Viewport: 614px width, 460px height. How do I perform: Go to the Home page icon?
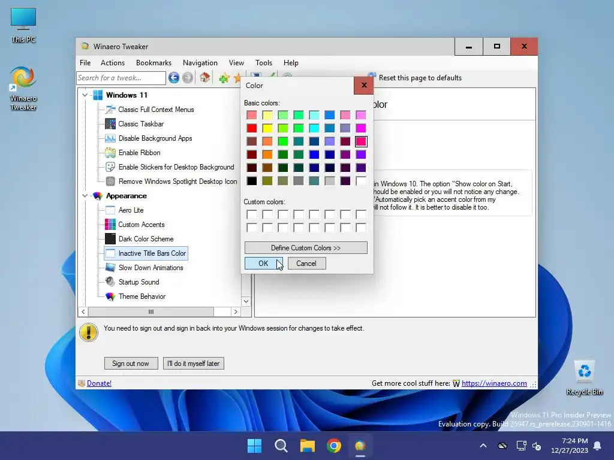pyautogui.click(x=205, y=78)
